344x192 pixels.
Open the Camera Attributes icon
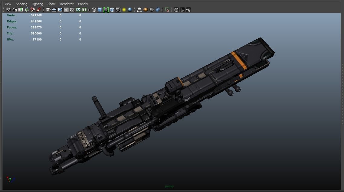click(15, 10)
